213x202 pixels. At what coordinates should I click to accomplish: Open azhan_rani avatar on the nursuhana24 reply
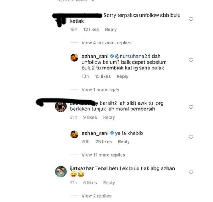click(x=74, y=58)
